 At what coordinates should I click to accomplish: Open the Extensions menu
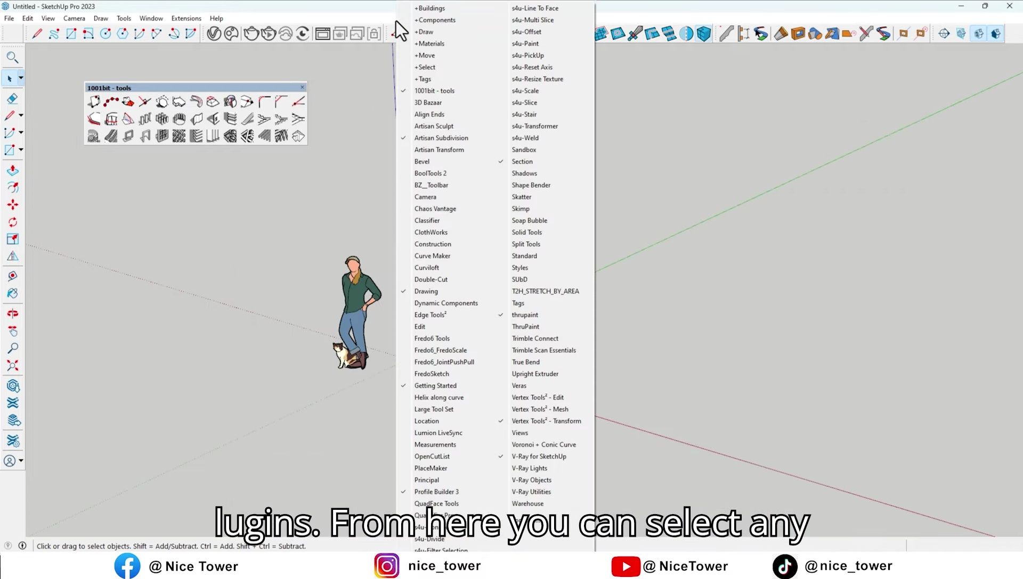pyautogui.click(x=186, y=18)
